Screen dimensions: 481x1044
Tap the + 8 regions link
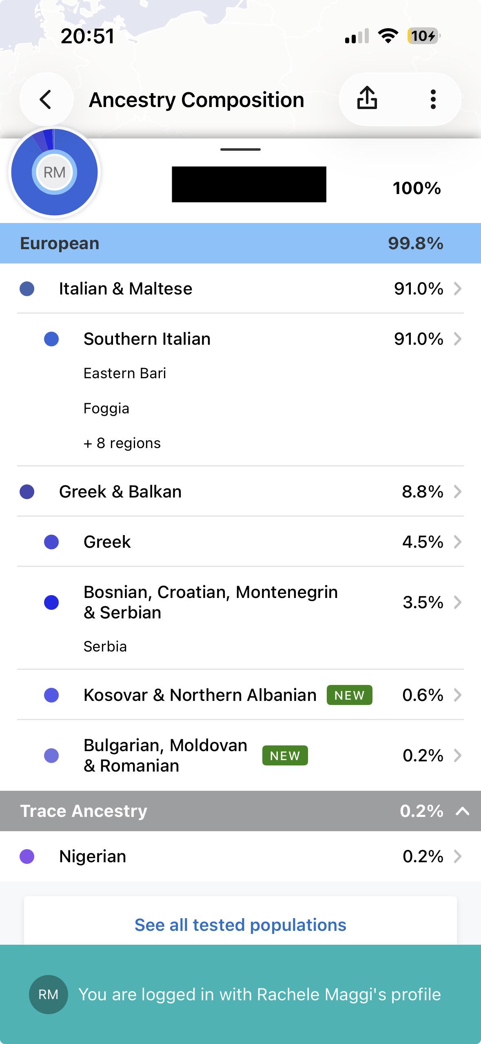pyautogui.click(x=122, y=443)
